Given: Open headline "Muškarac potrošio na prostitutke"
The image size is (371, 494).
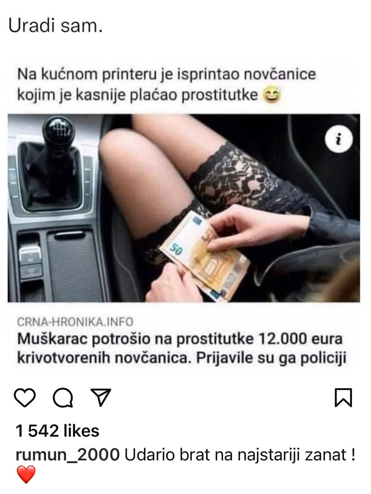Looking at the screenshot, I should pos(136,339).
